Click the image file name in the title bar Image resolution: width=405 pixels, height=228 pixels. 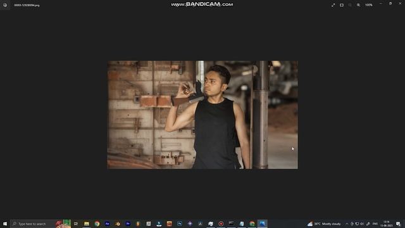coord(27,5)
